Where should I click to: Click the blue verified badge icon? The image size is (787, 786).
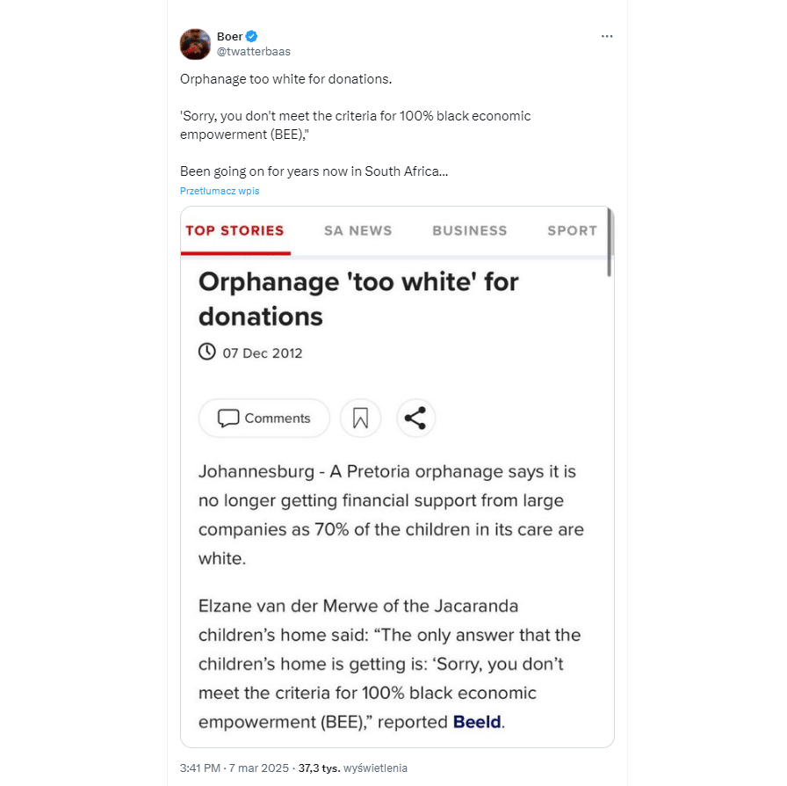coord(251,36)
